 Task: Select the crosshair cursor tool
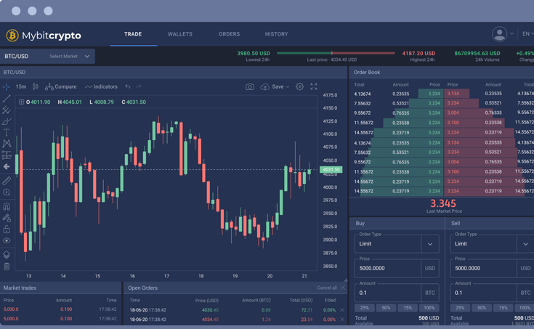pyautogui.click(x=7, y=87)
